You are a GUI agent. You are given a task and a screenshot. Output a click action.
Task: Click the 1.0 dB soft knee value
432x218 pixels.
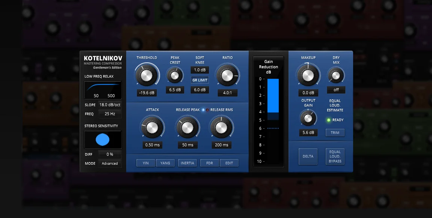pos(200,70)
